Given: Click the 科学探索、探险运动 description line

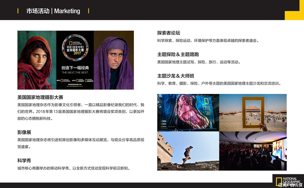Looking at the screenshot, I should (x=208, y=41).
